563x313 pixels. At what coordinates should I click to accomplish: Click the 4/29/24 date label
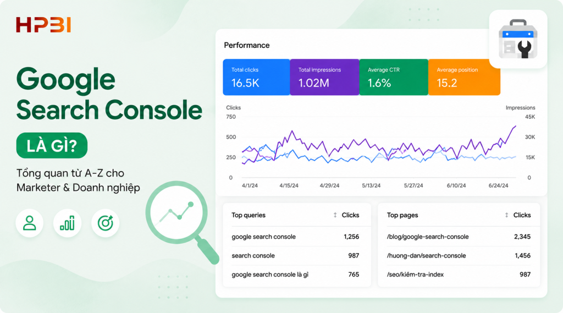coord(329,185)
